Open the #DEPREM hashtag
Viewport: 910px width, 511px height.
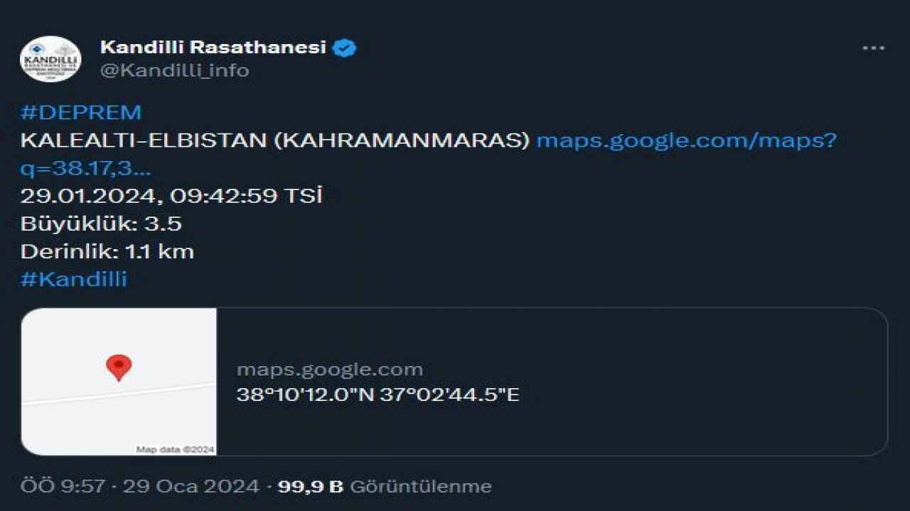point(81,112)
